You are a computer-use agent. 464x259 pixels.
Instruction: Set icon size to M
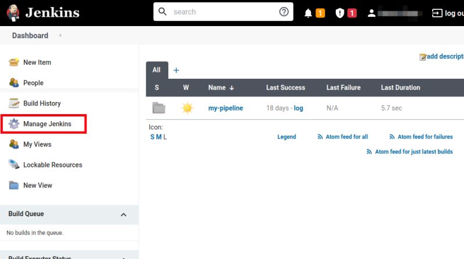tap(159, 137)
